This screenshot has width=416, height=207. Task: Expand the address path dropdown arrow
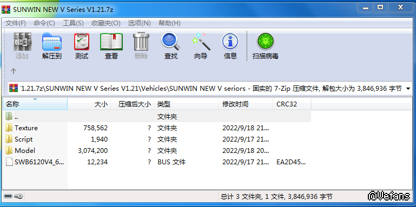408,89
